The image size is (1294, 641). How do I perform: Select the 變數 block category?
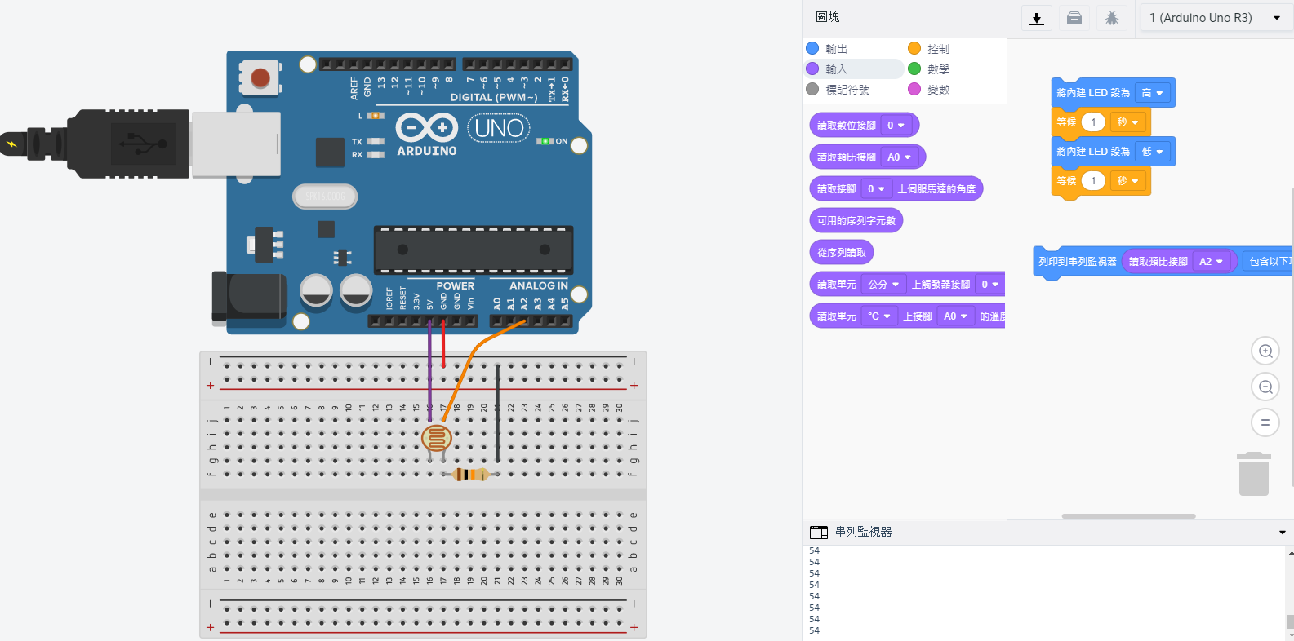coord(938,90)
